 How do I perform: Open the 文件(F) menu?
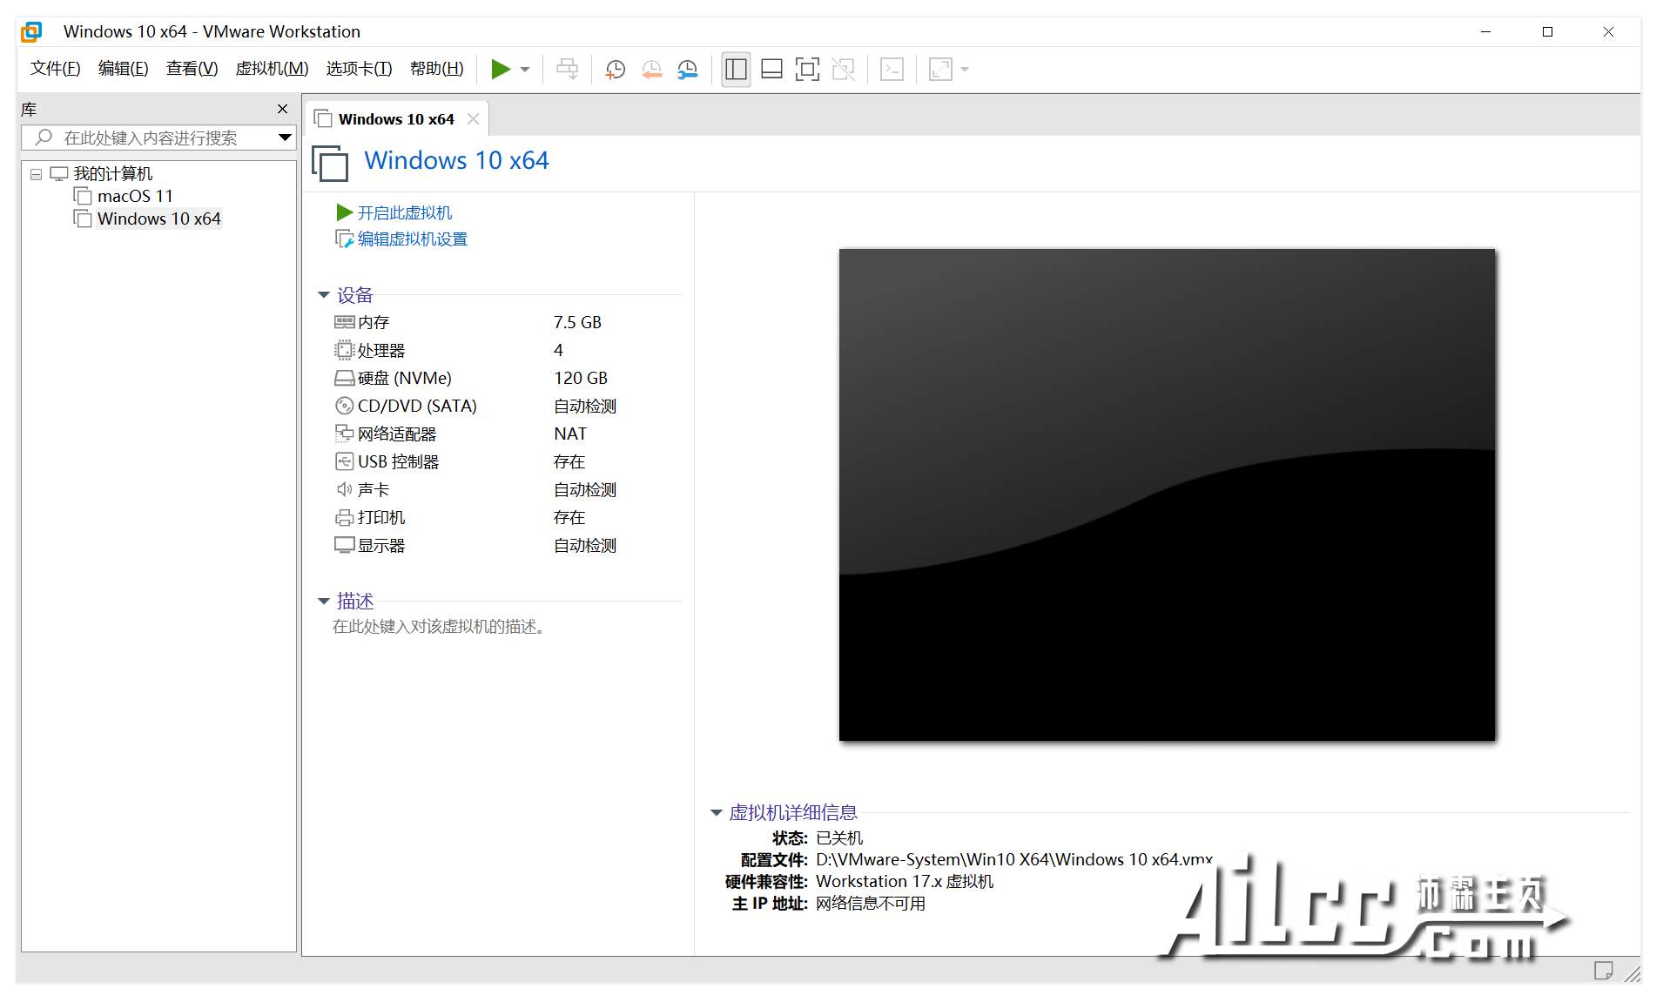coord(55,69)
